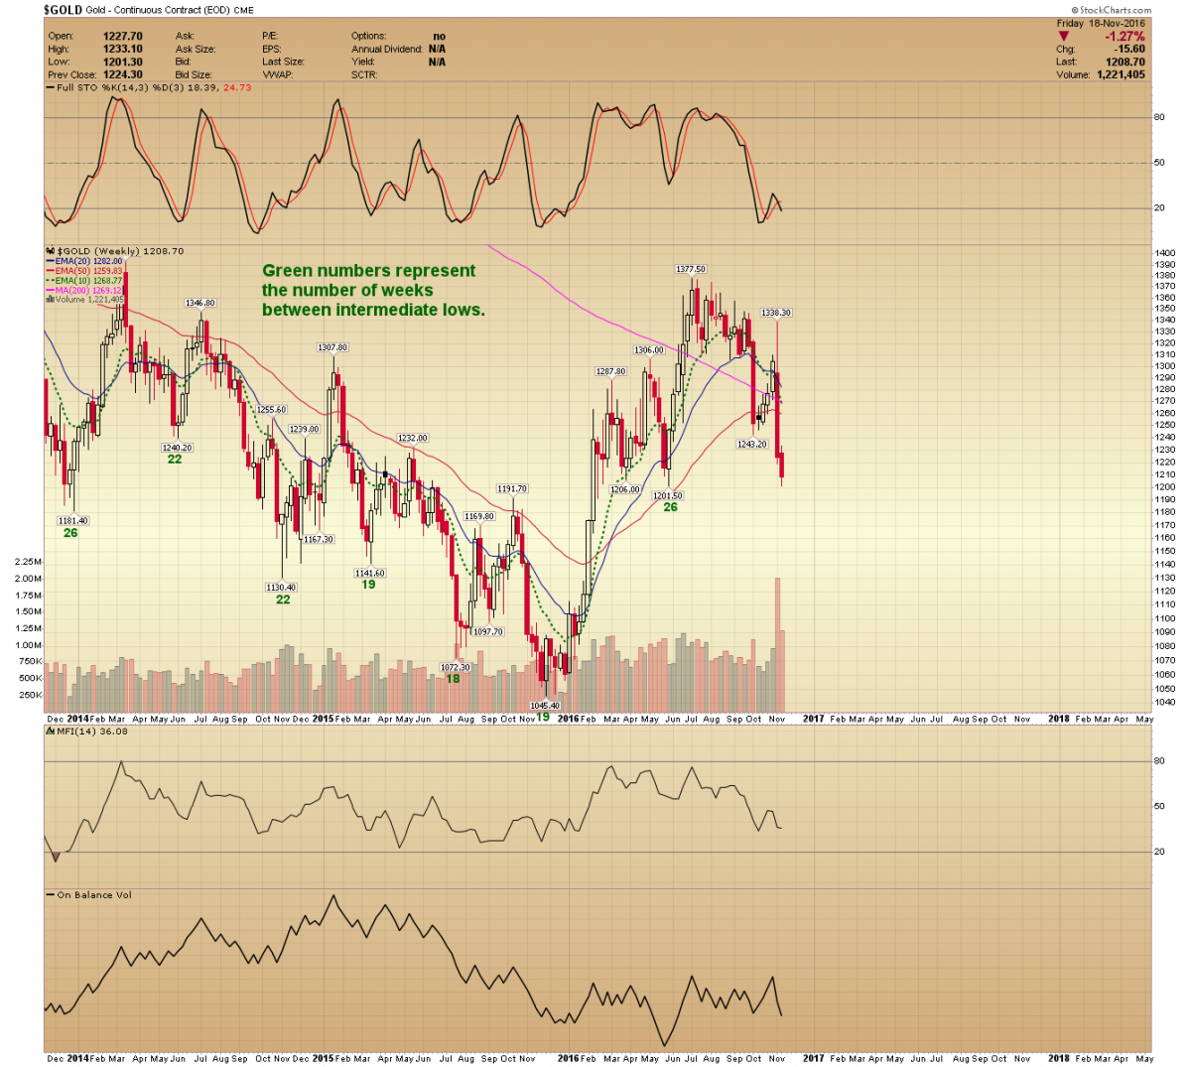Click the 1130.40 low price label

[x=281, y=588]
